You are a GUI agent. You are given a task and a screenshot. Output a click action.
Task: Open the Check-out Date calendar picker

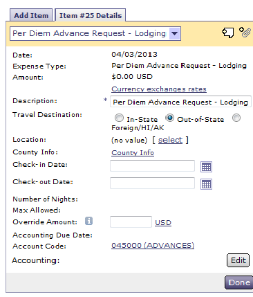tap(206, 184)
